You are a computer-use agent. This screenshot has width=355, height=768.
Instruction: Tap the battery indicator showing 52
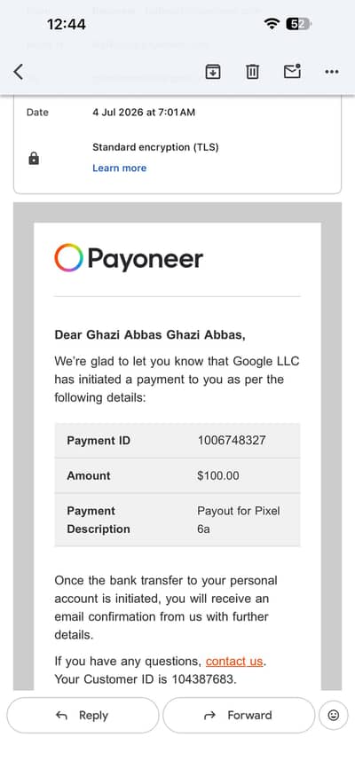(x=298, y=24)
